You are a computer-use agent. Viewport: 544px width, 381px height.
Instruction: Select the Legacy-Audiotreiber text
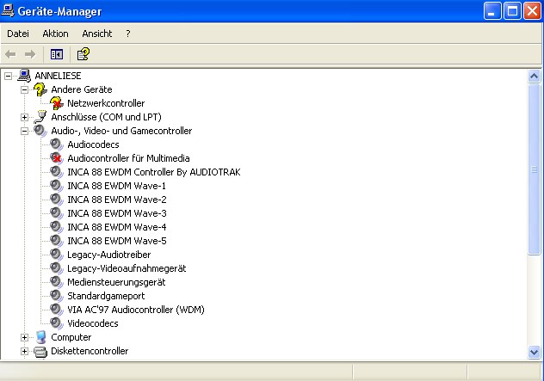109,255
